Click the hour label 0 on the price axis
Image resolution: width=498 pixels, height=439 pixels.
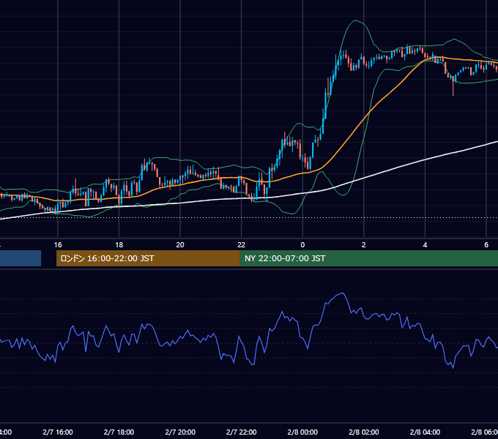(302, 245)
